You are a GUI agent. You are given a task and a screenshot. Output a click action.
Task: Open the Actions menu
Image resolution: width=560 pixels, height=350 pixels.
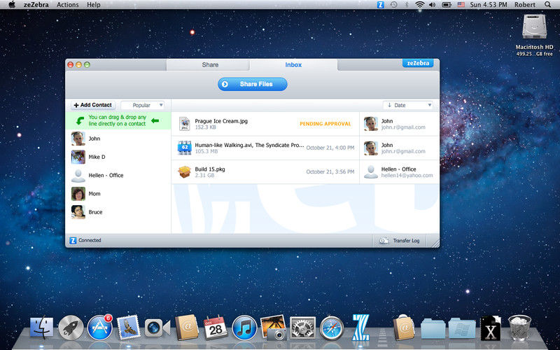[68, 5]
